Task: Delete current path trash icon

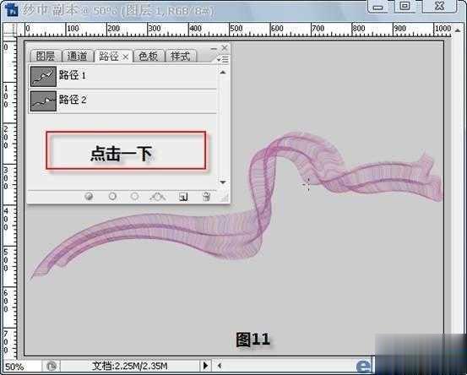Action: click(206, 197)
